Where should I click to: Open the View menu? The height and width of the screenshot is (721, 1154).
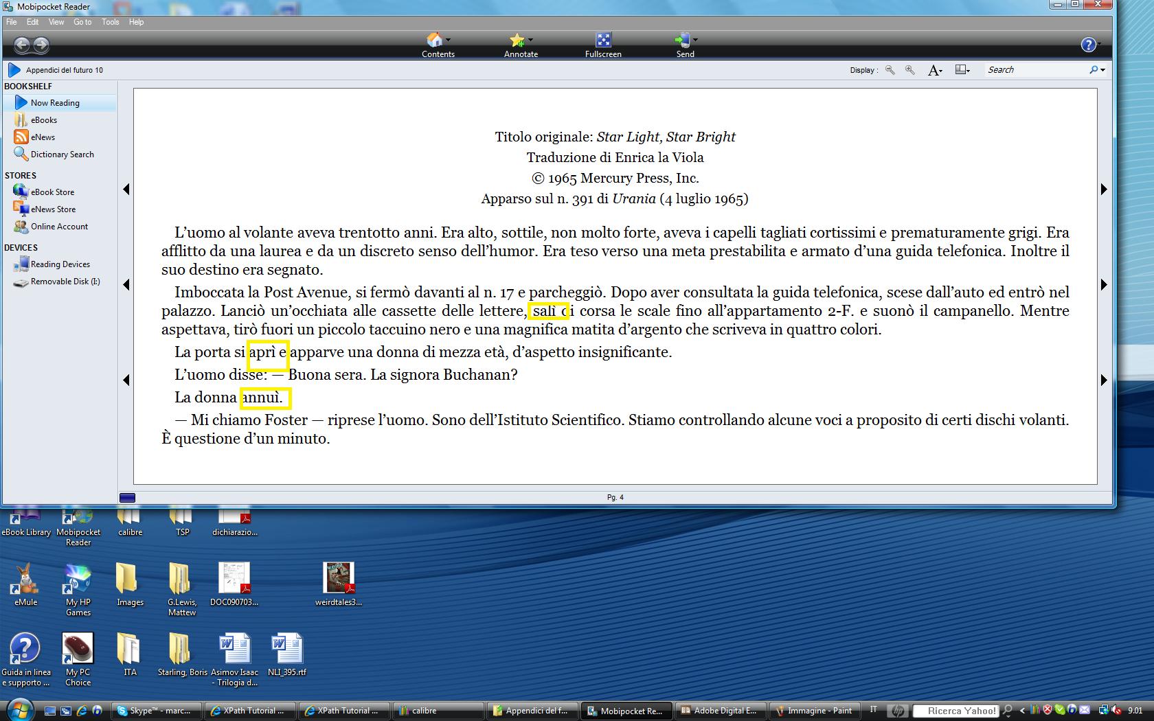(56, 22)
